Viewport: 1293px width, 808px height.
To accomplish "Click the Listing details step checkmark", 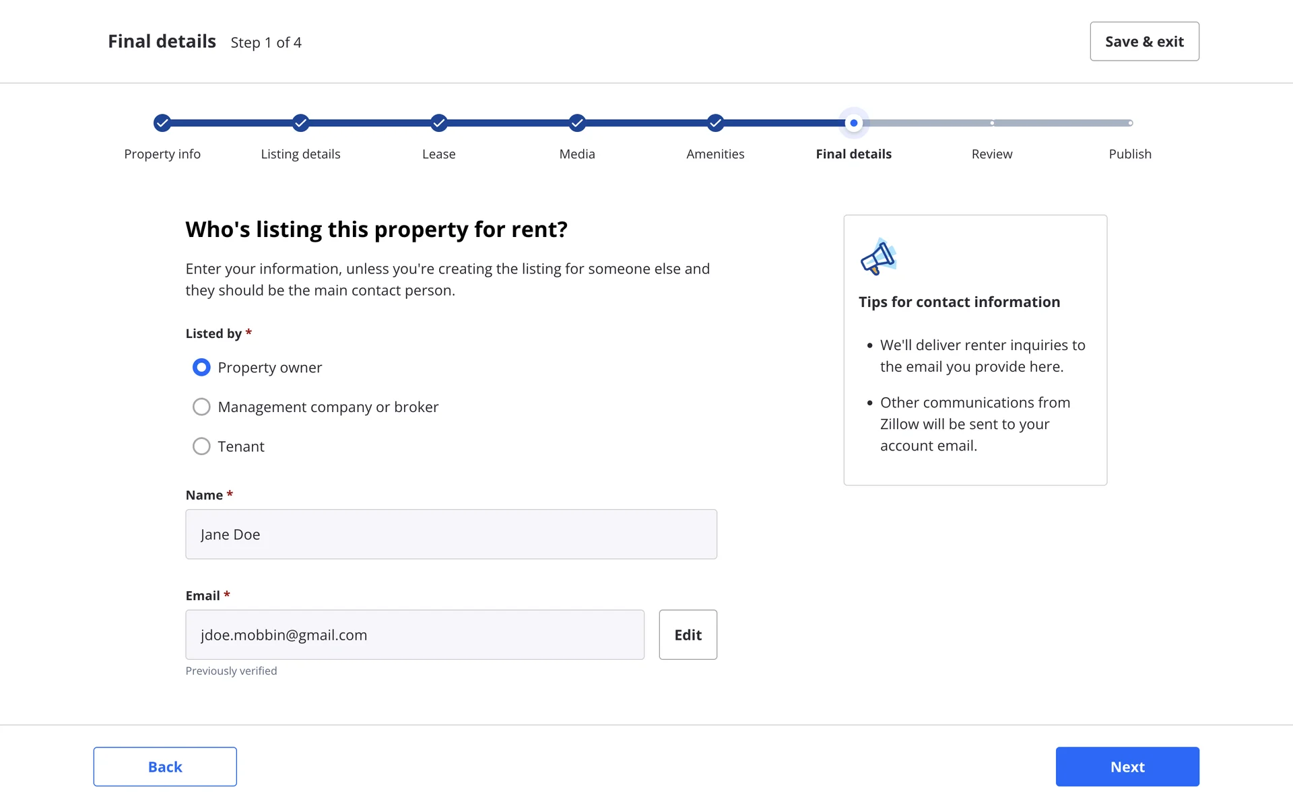I will point(300,123).
